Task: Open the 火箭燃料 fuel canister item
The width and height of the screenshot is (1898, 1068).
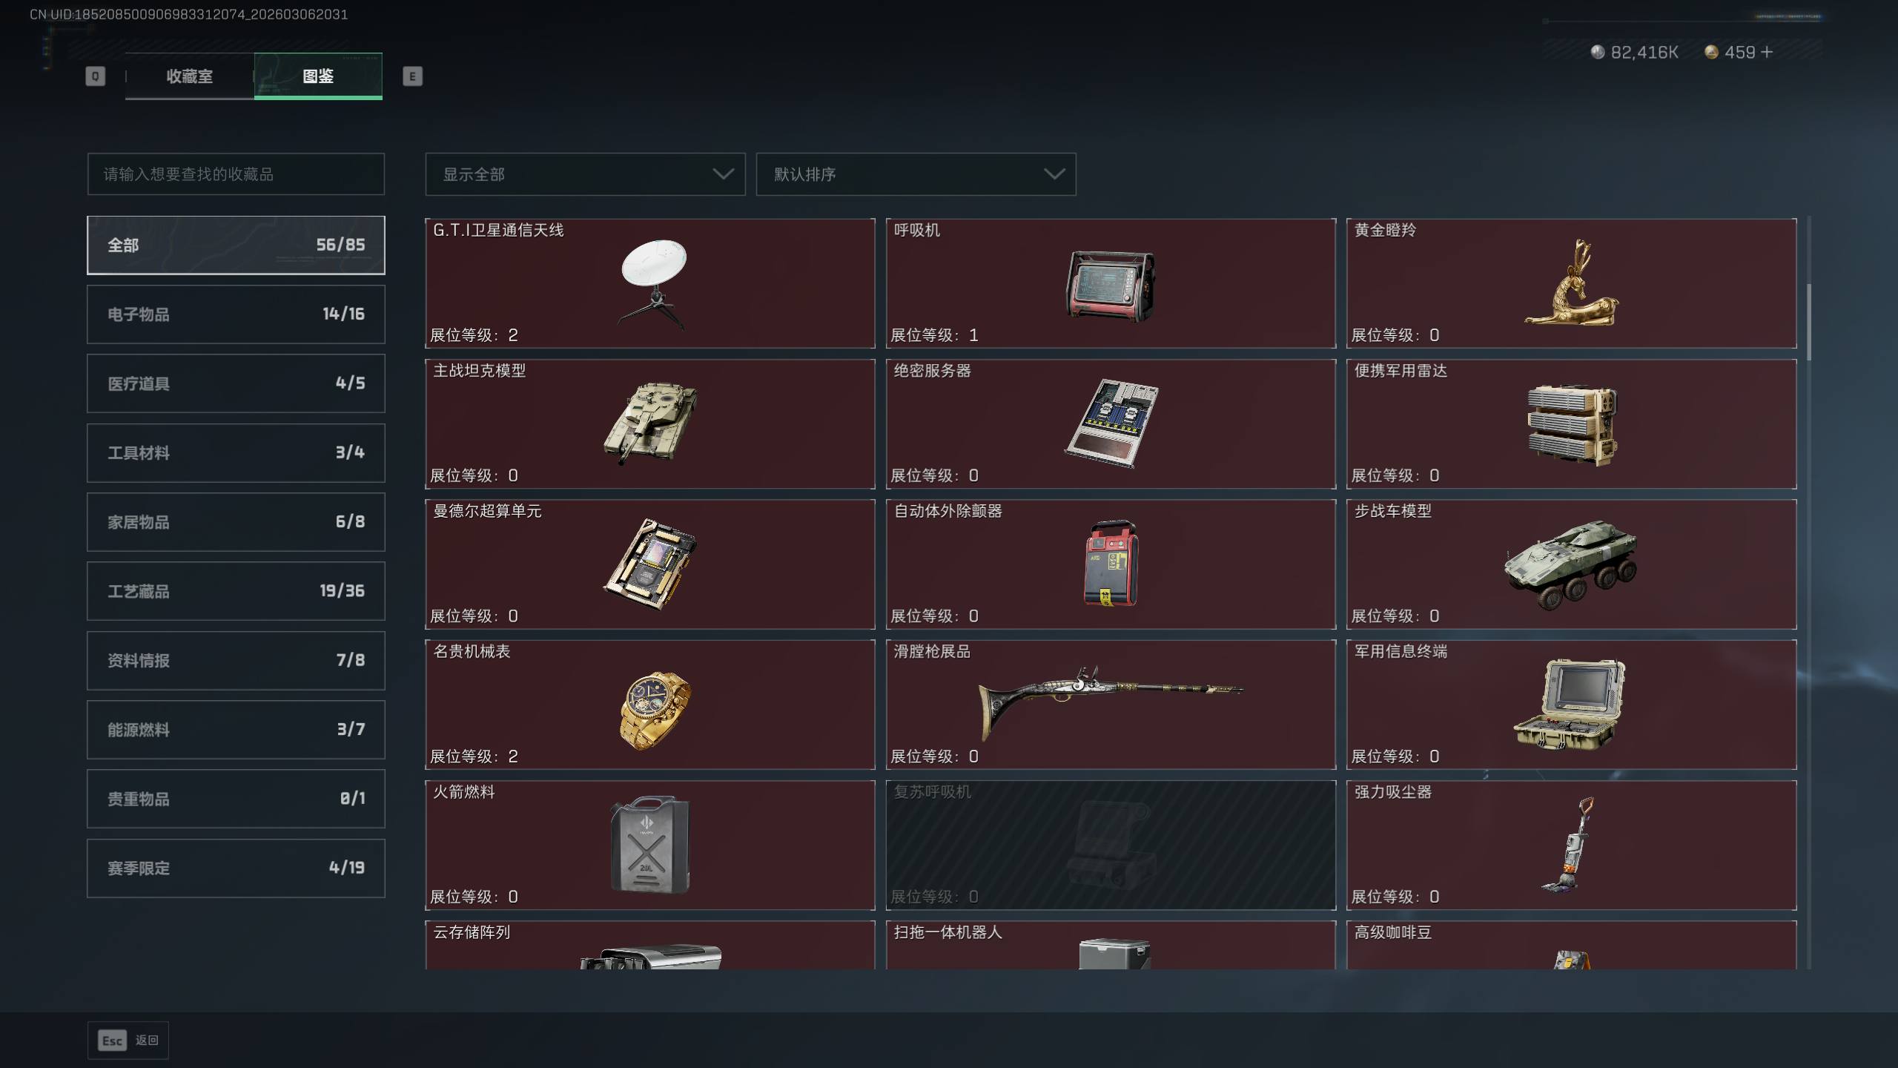Action: [650, 845]
